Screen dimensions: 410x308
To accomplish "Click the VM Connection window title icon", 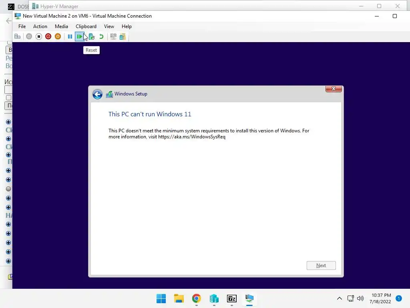I will (18, 16).
